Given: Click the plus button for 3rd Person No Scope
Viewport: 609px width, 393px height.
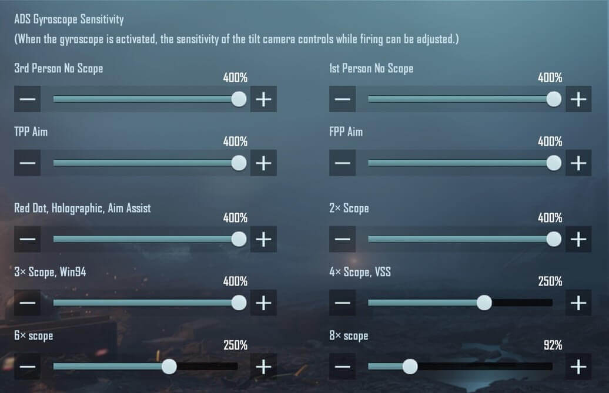Looking at the screenshot, I should click(x=263, y=99).
